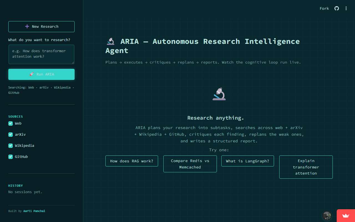
Task: Click the microscope icon beside ARIA title
Action: [x=111, y=42]
